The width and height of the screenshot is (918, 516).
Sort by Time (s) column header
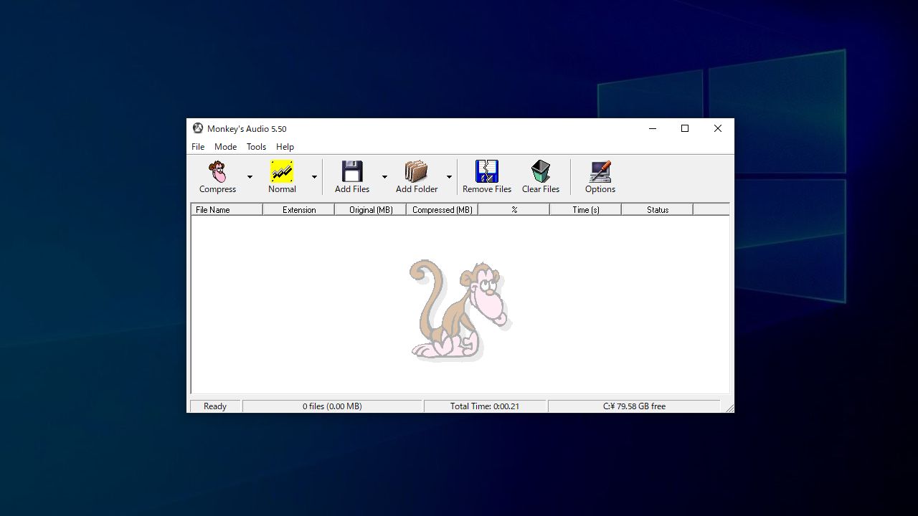click(x=585, y=210)
